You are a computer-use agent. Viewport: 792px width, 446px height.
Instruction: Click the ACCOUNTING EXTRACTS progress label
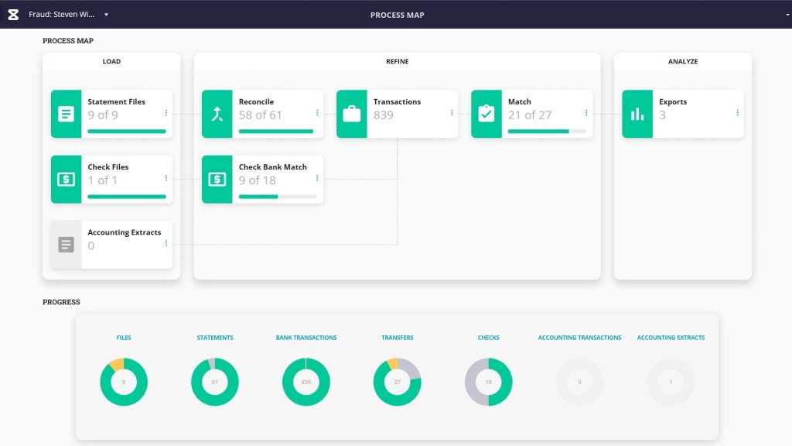pyautogui.click(x=671, y=338)
